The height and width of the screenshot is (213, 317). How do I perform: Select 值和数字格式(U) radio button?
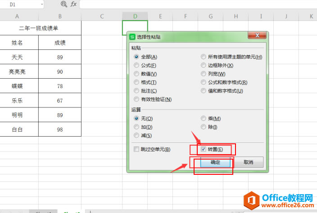pos(204,91)
